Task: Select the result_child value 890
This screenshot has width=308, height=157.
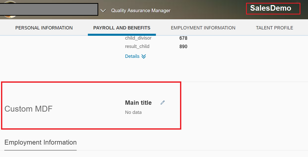Action: (183, 47)
